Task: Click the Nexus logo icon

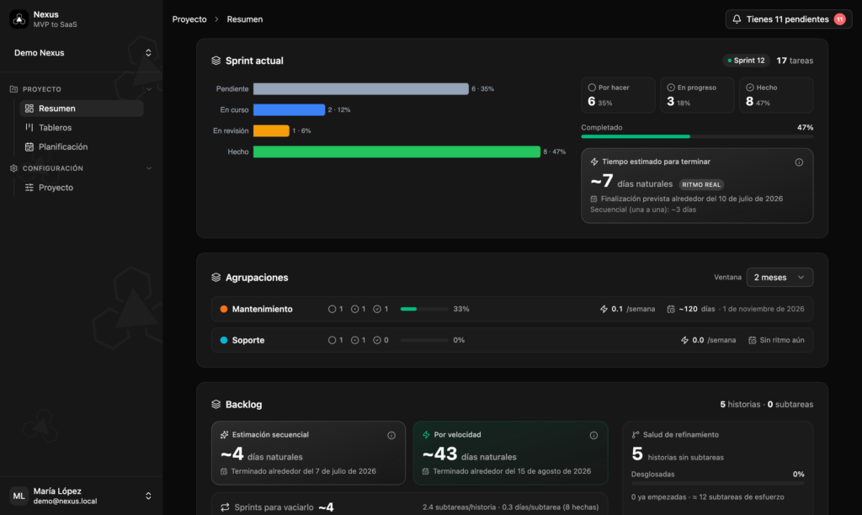Action: (19, 19)
